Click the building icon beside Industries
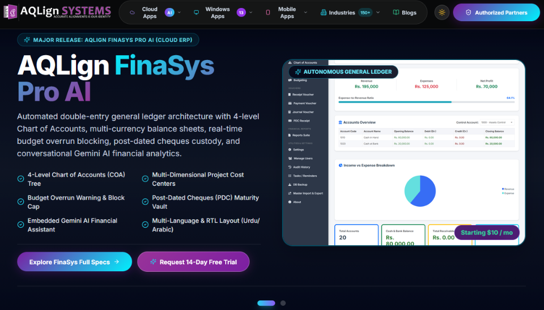The width and height of the screenshot is (544, 310). [x=324, y=13]
